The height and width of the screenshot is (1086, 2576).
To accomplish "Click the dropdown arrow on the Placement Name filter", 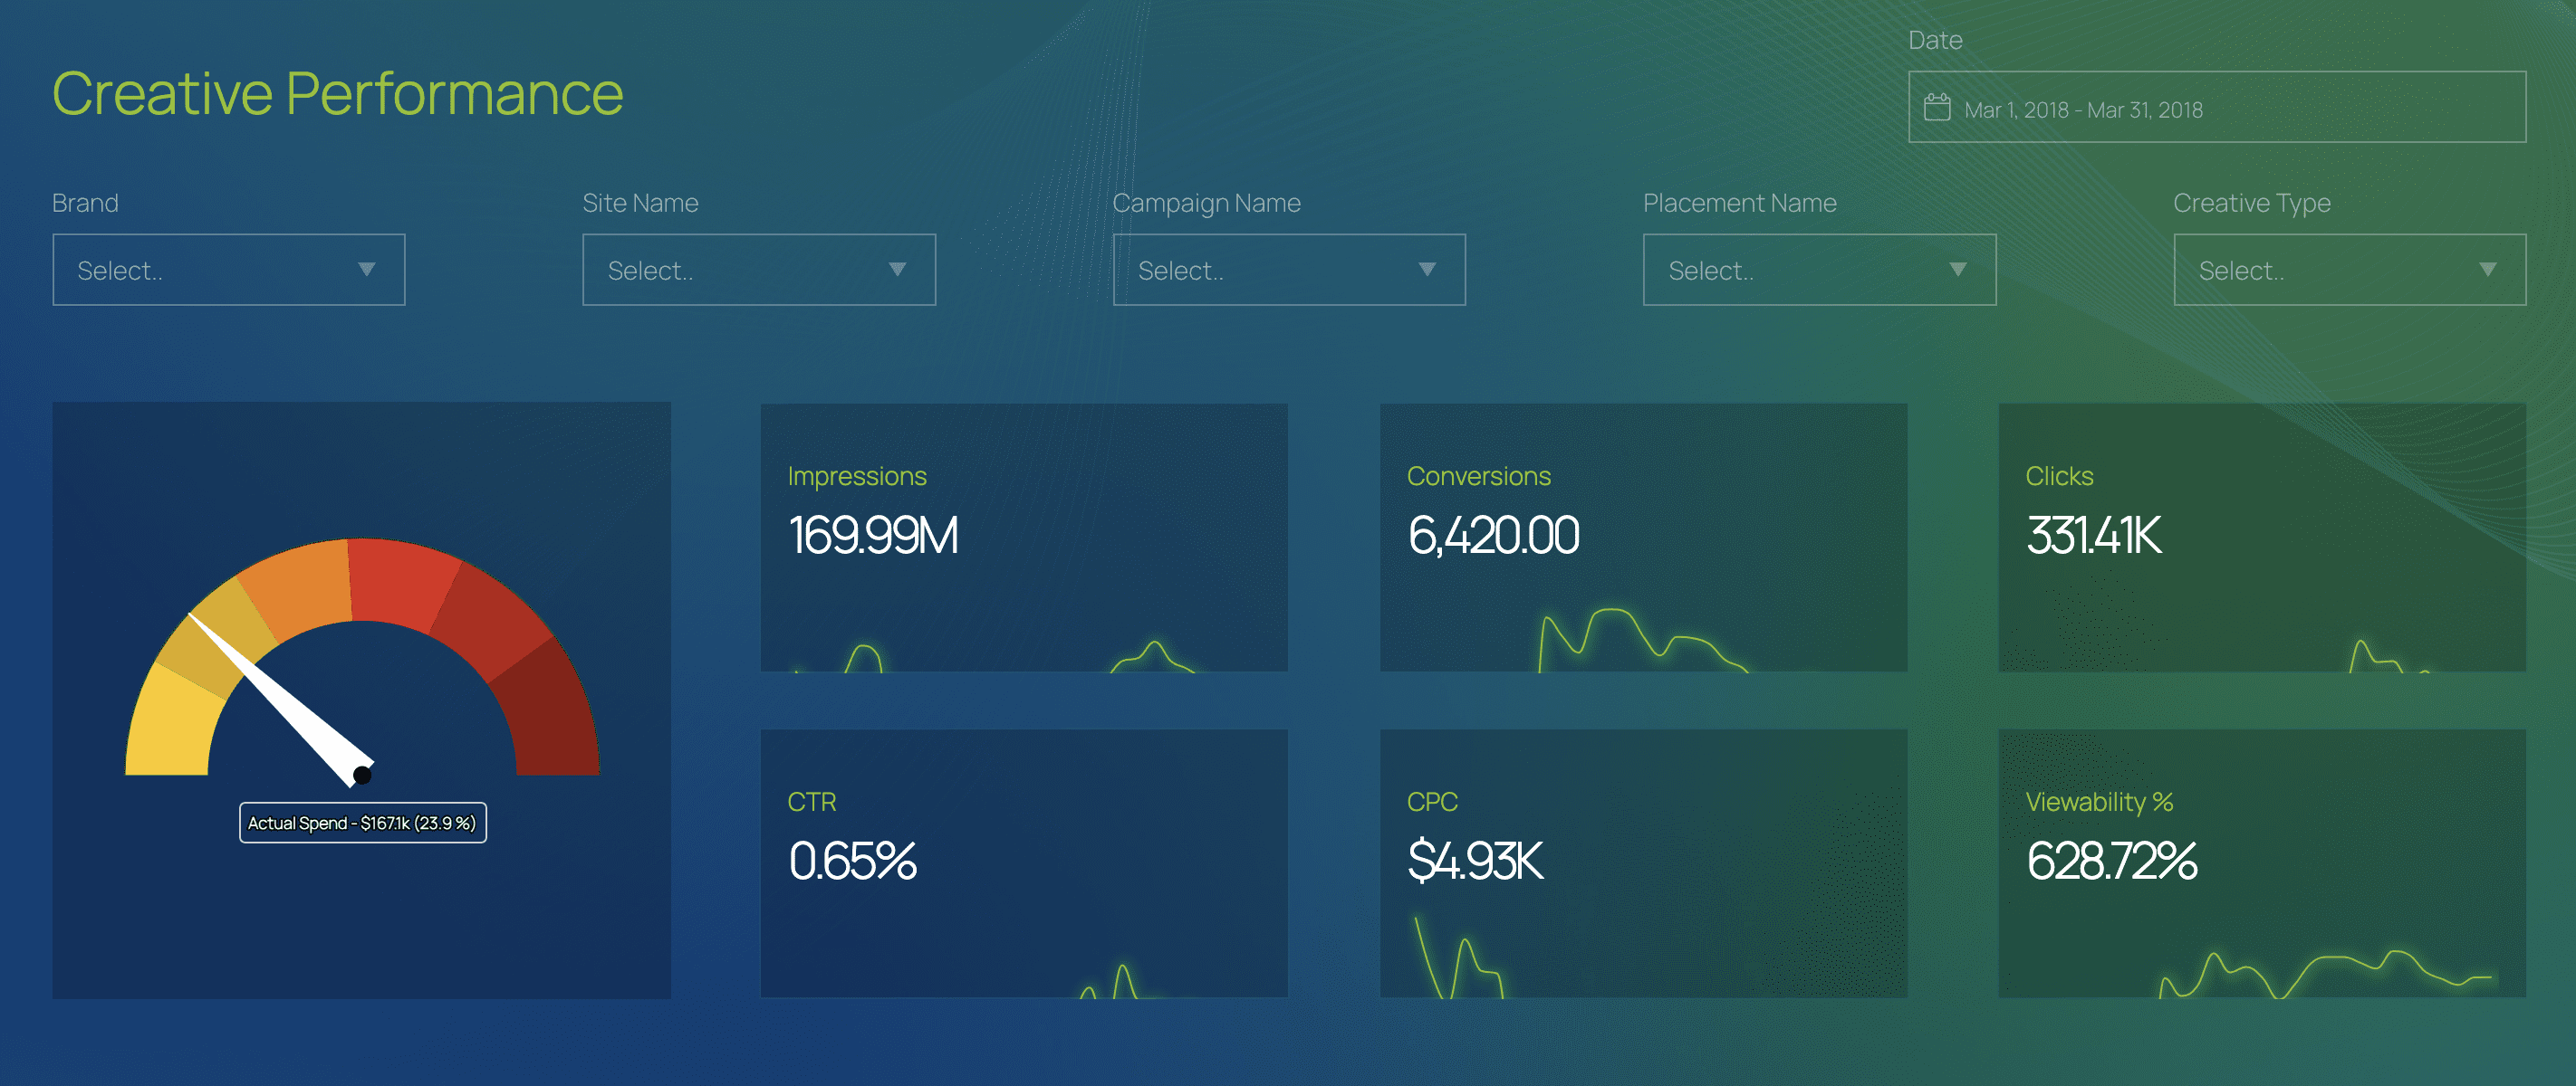I will [1957, 269].
